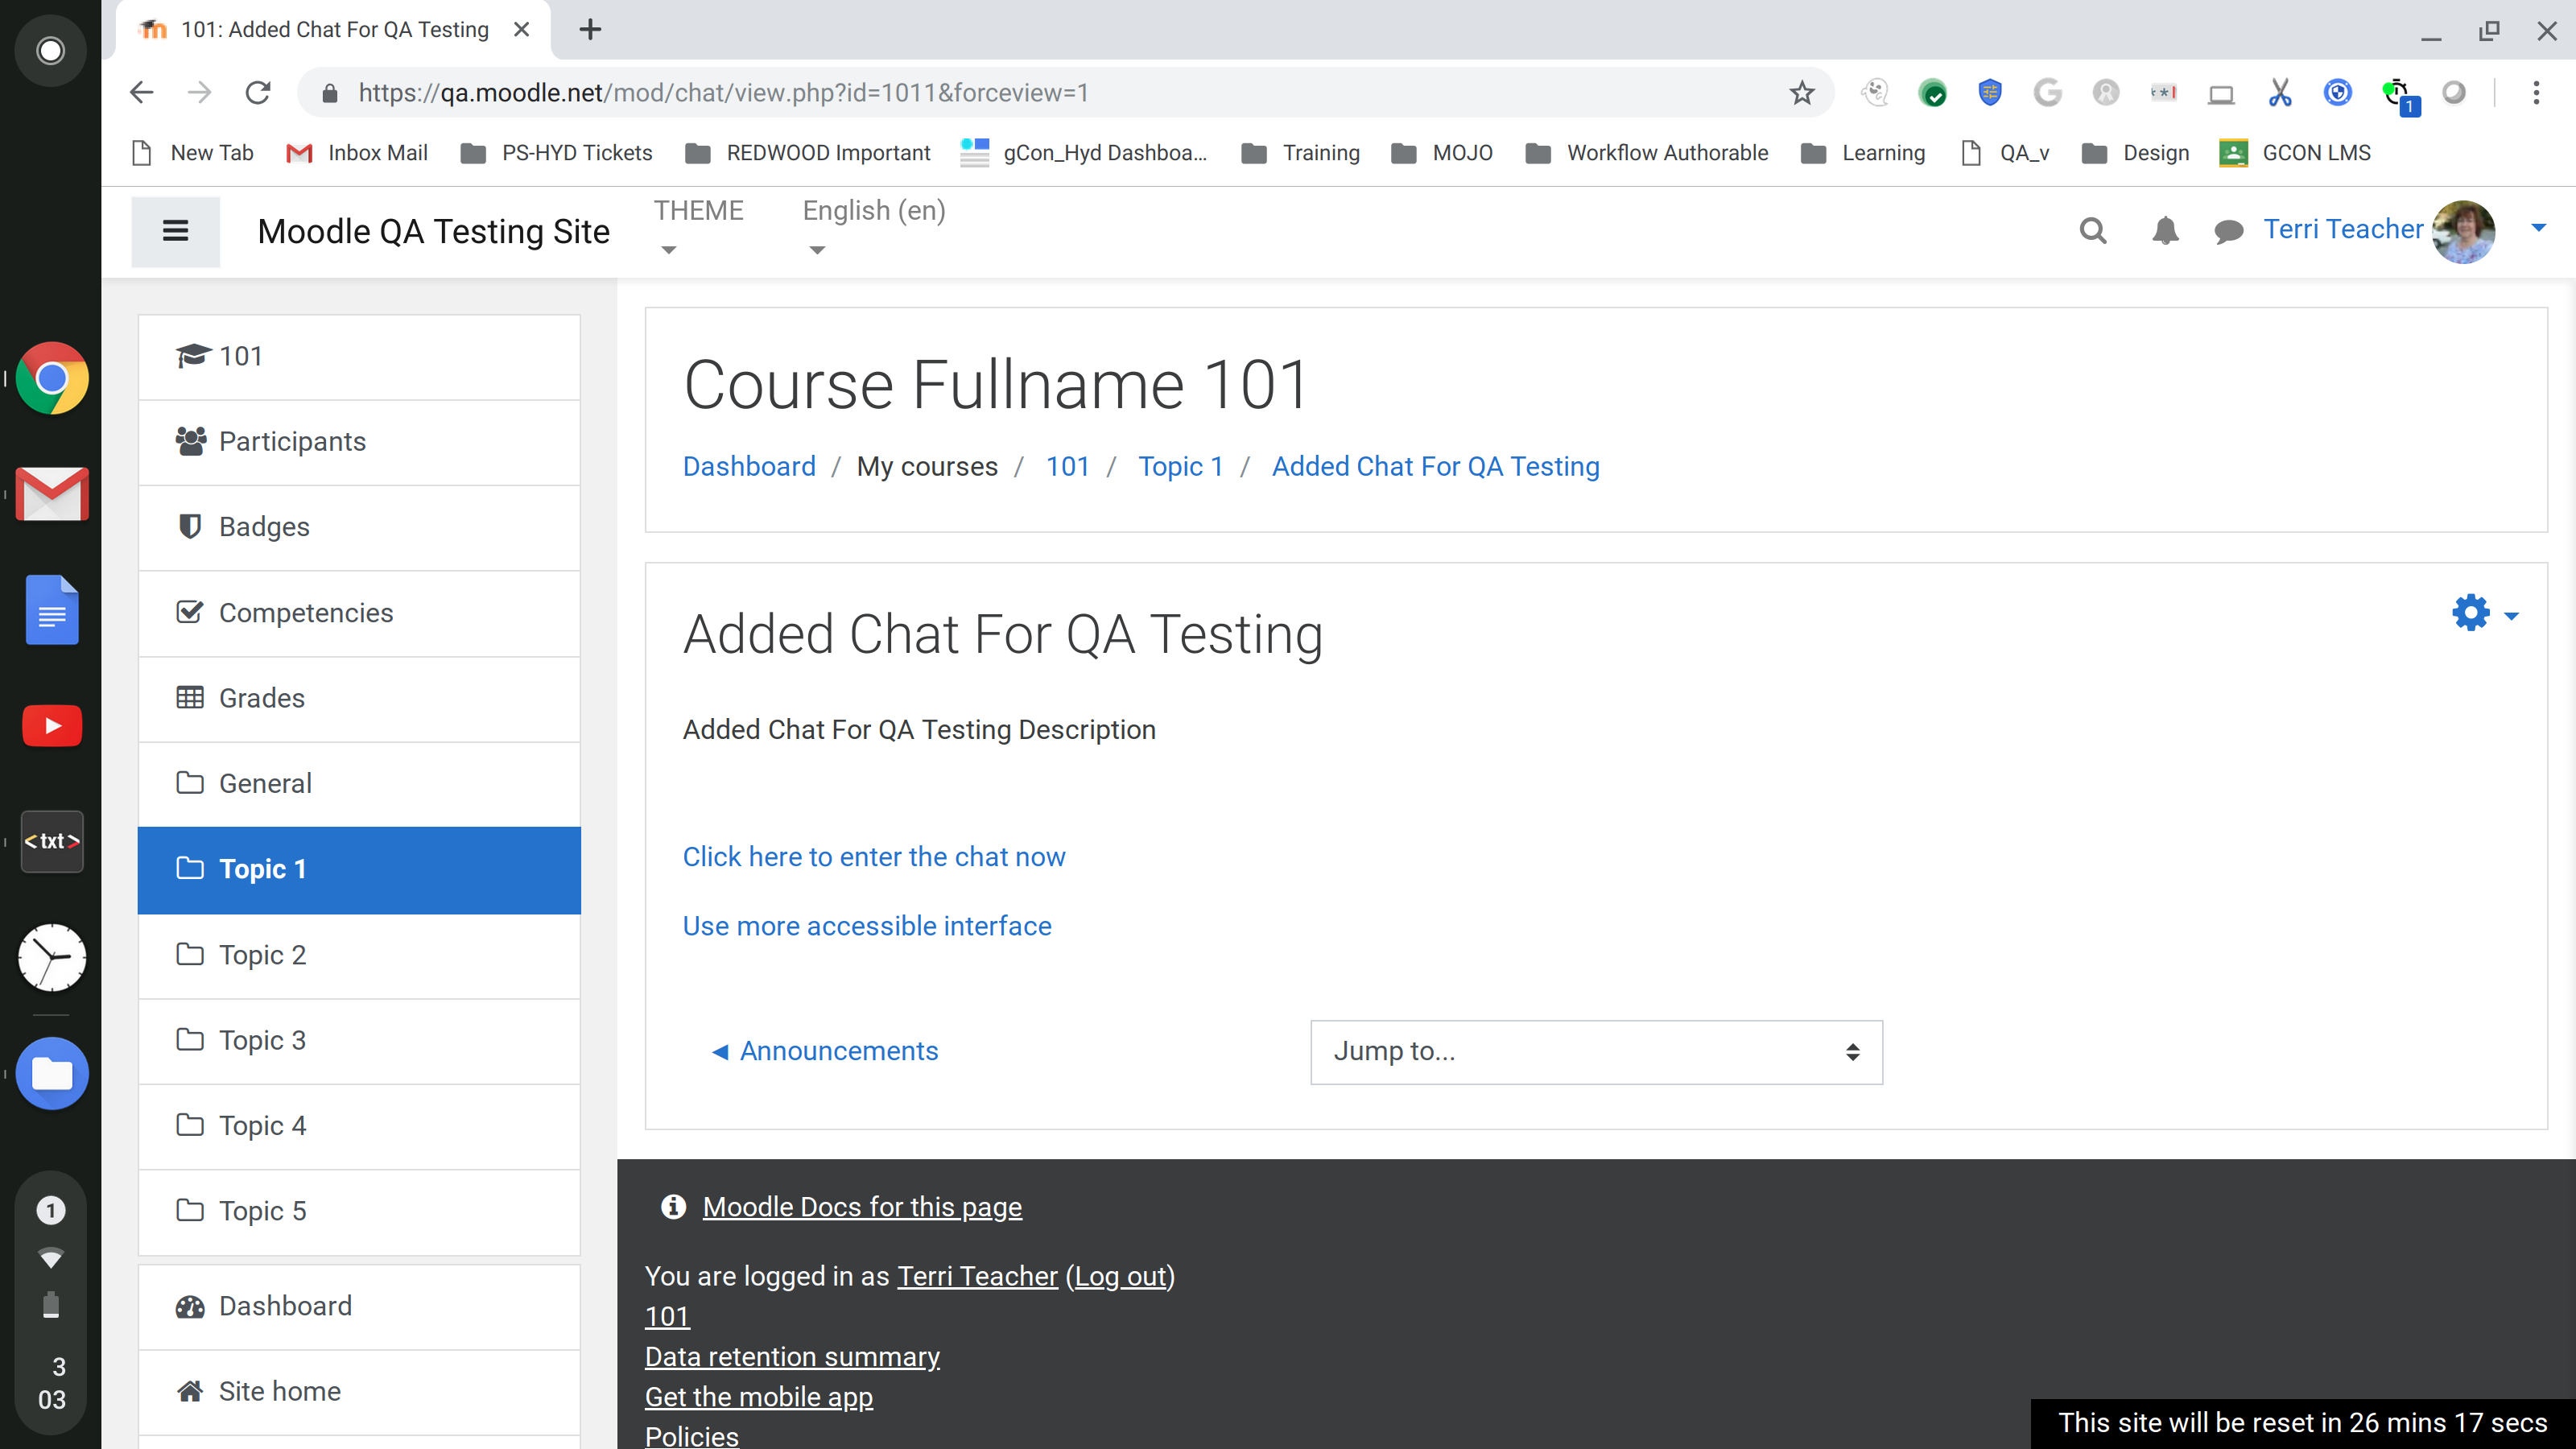
Task: Bookmark this page with the star icon
Action: pyautogui.click(x=1801, y=93)
